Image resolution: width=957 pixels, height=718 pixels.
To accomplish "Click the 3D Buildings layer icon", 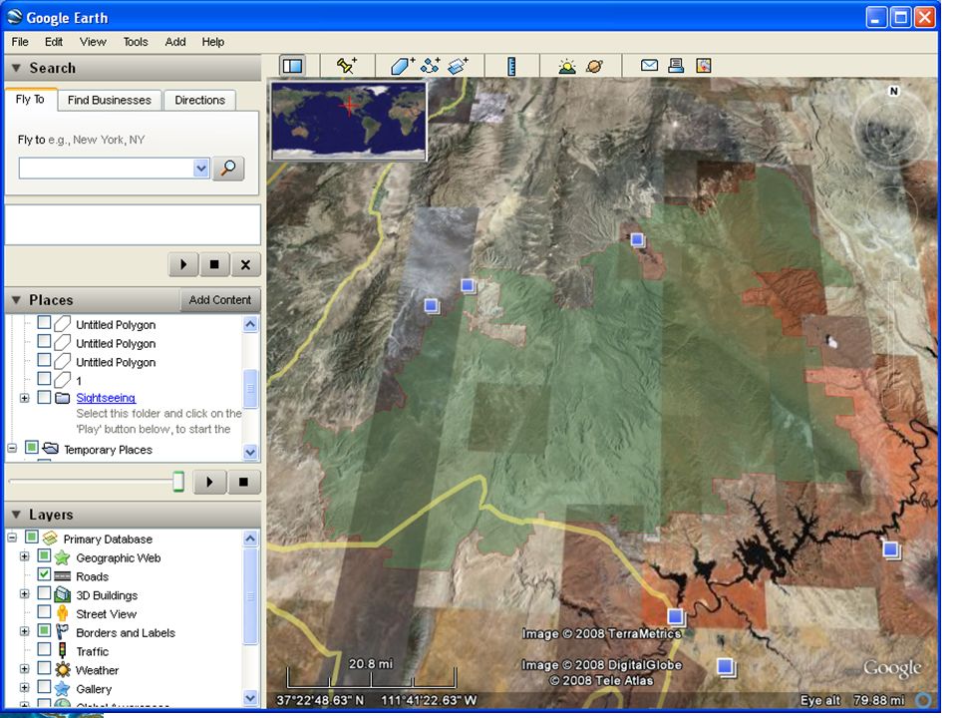I will pos(62,594).
